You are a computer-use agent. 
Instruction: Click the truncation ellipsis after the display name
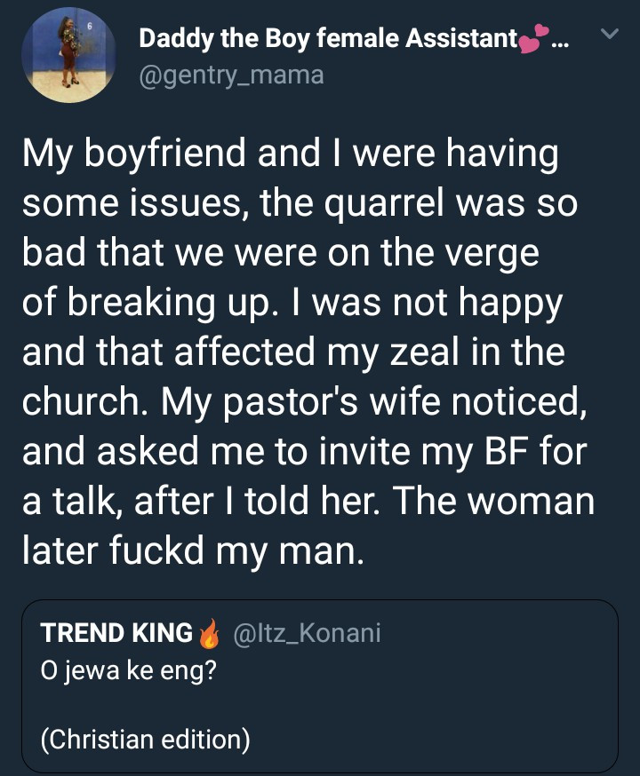pyautogui.click(x=560, y=41)
